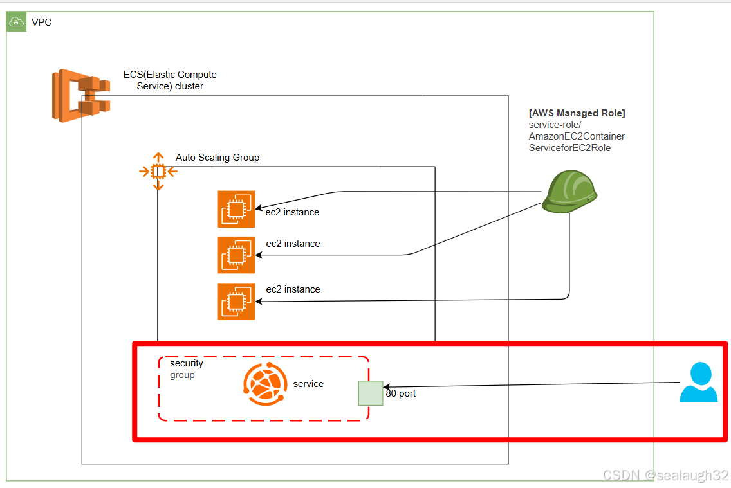The width and height of the screenshot is (731, 488).
Task: Click the green hard hat role icon
Action: click(569, 192)
